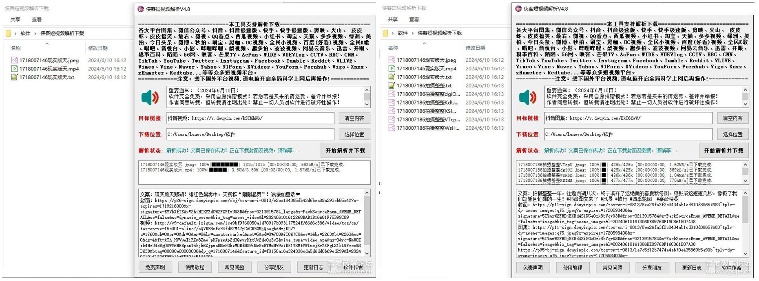Open 常见问题 in the 抖音视频 parser window
Image resolution: width=759 pixels, height=281 pixels.
point(234,267)
